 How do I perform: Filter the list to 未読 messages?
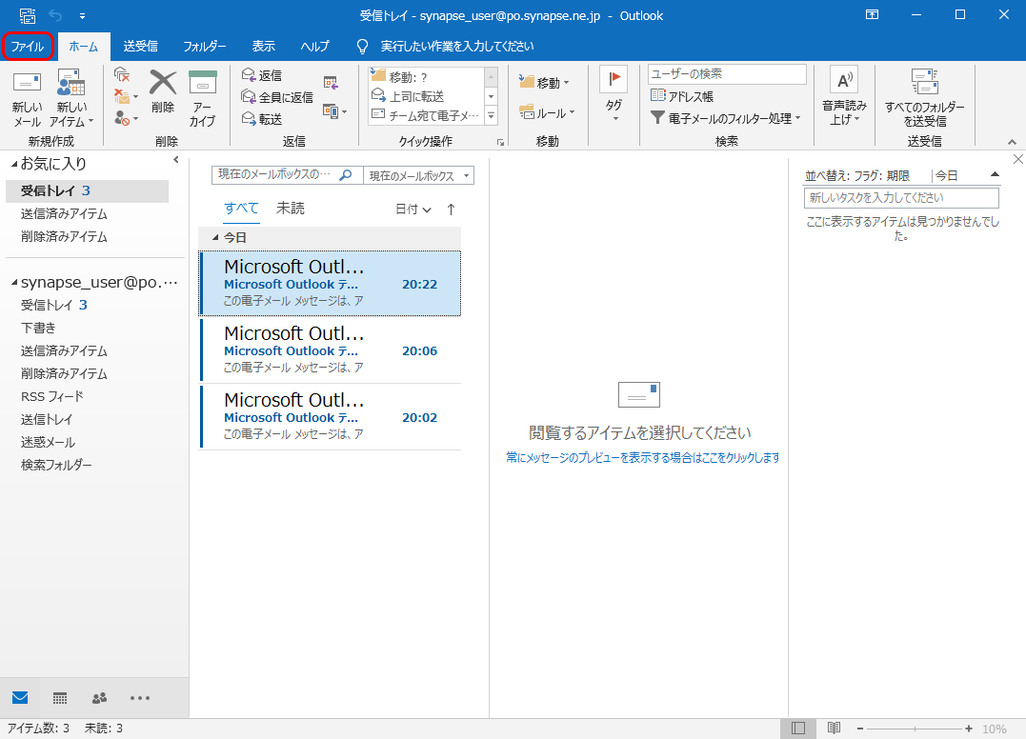(x=290, y=209)
